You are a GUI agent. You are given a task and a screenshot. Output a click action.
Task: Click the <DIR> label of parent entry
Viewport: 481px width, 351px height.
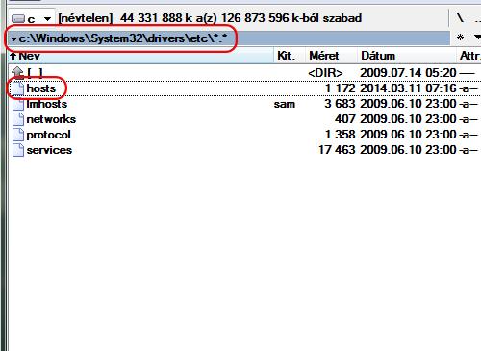point(325,73)
